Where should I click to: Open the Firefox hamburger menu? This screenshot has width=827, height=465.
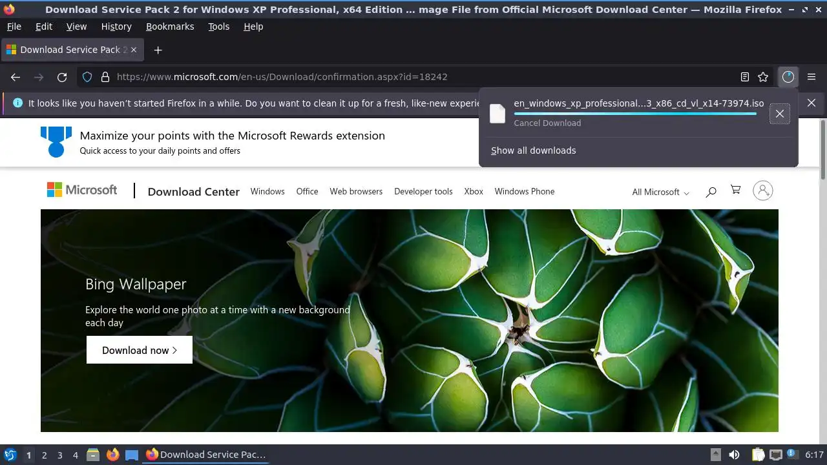[812, 77]
